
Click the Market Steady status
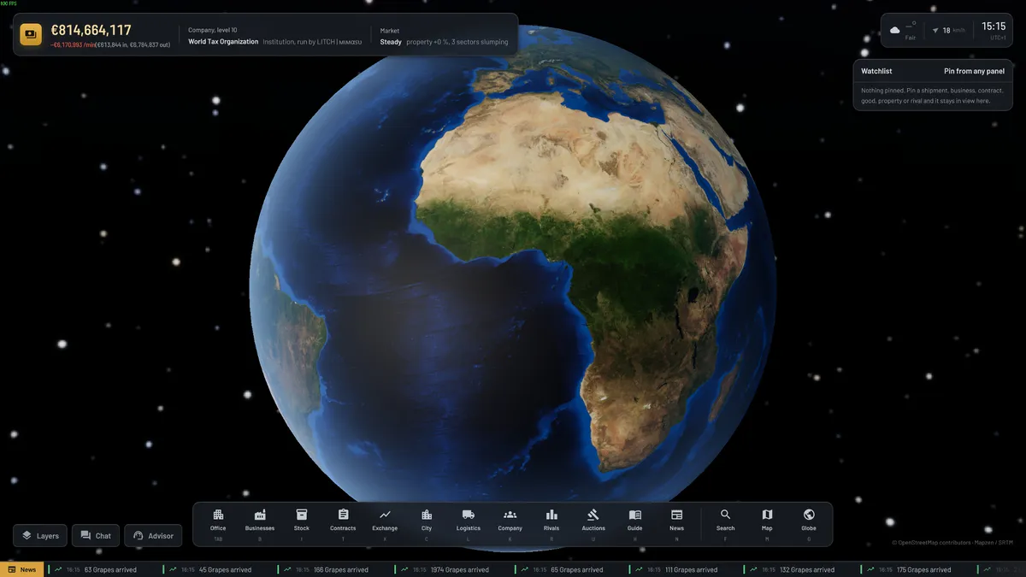click(x=391, y=42)
